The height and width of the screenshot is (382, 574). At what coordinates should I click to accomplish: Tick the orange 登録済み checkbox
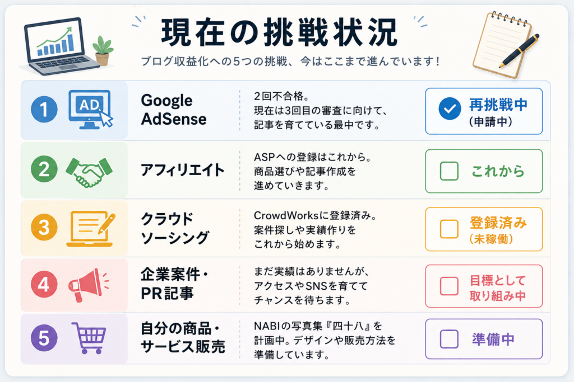click(x=449, y=229)
